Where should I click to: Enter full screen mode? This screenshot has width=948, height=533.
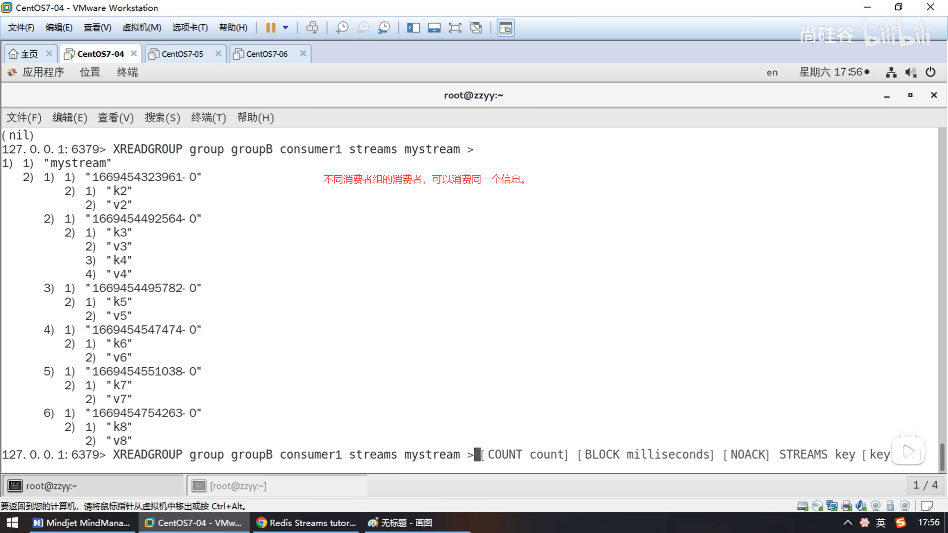[x=455, y=28]
